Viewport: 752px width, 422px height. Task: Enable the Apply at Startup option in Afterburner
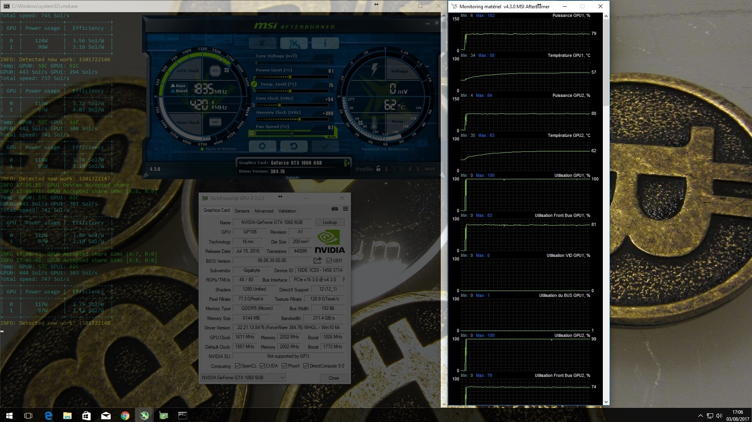click(218, 149)
